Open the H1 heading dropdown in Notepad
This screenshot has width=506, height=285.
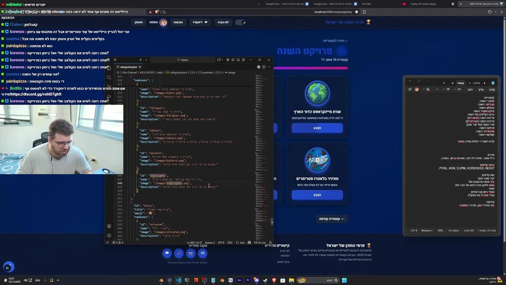coord(458,89)
